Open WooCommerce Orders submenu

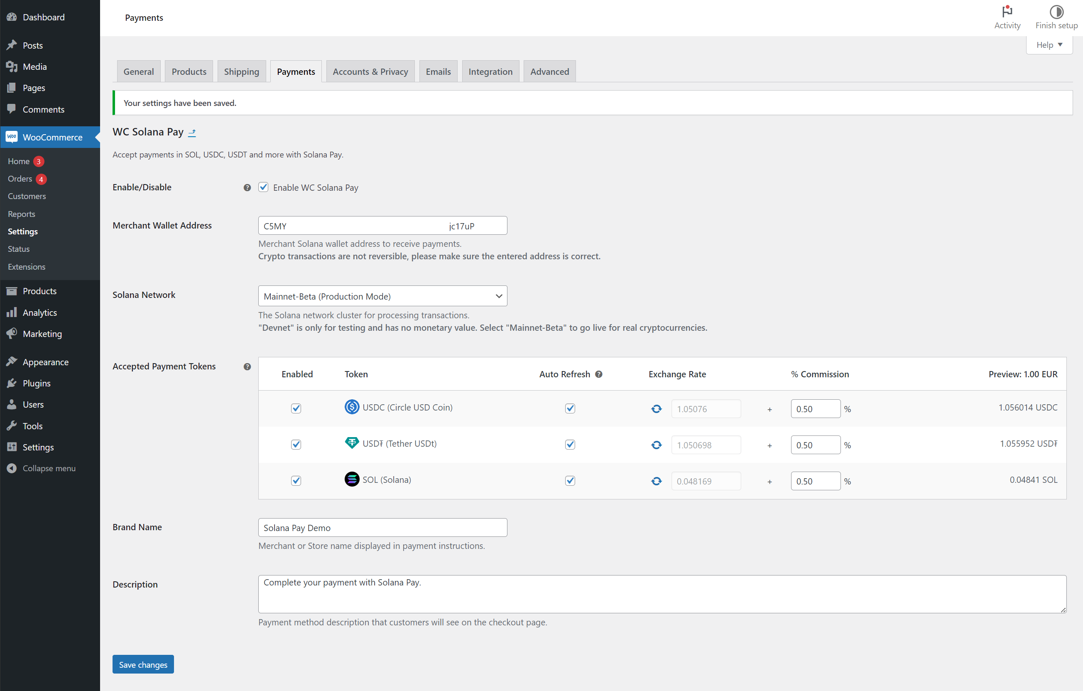point(20,179)
